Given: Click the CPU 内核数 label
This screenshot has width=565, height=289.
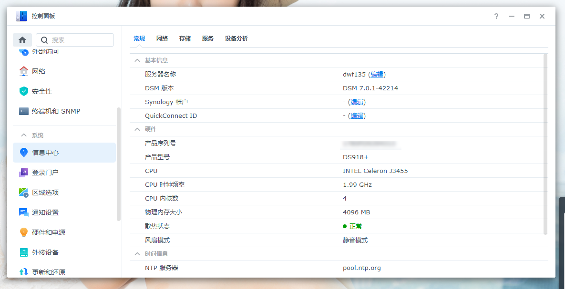Looking at the screenshot, I should [162, 199].
